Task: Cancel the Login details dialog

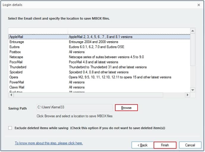Action: click(190, 145)
